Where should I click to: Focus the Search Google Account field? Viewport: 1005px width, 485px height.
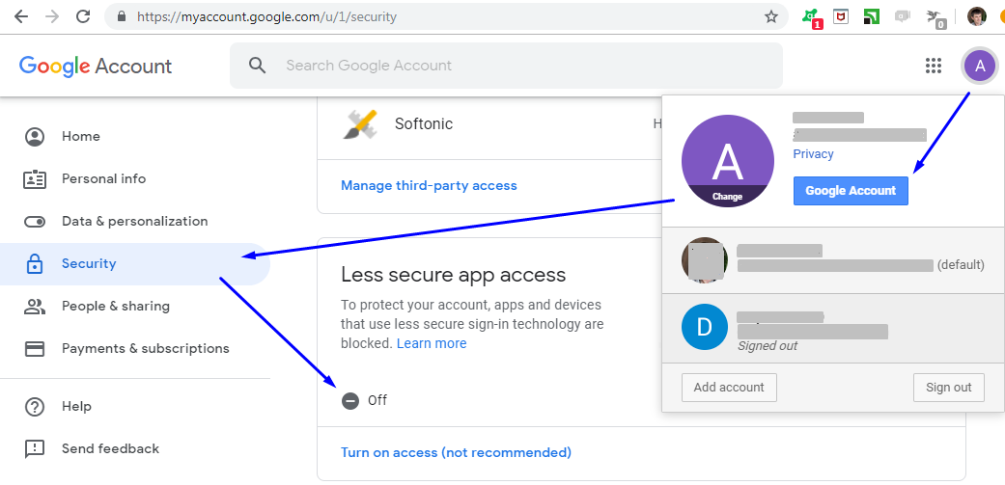point(506,66)
